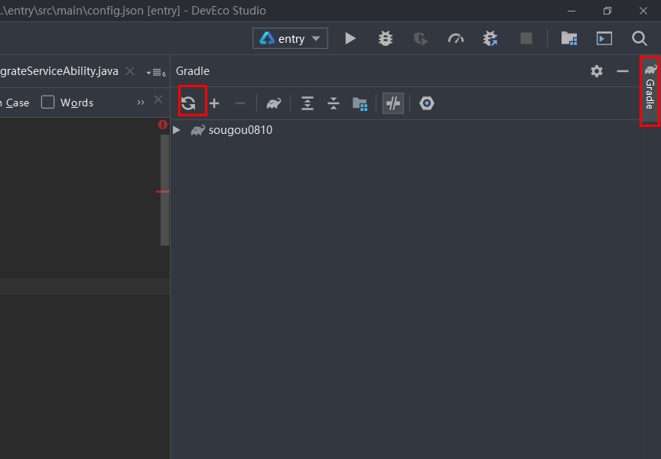Viewport: 661px width, 459px height.
Task: Click the Run with Coverage shield icon
Action: (x=420, y=39)
